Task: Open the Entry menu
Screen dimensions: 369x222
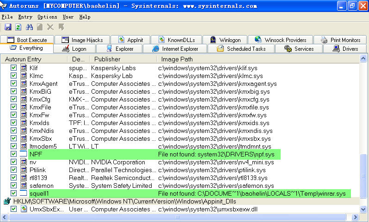Action: (25, 17)
